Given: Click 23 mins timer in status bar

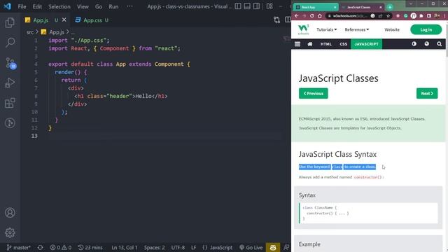Looking at the screenshot, I should click(90, 247).
